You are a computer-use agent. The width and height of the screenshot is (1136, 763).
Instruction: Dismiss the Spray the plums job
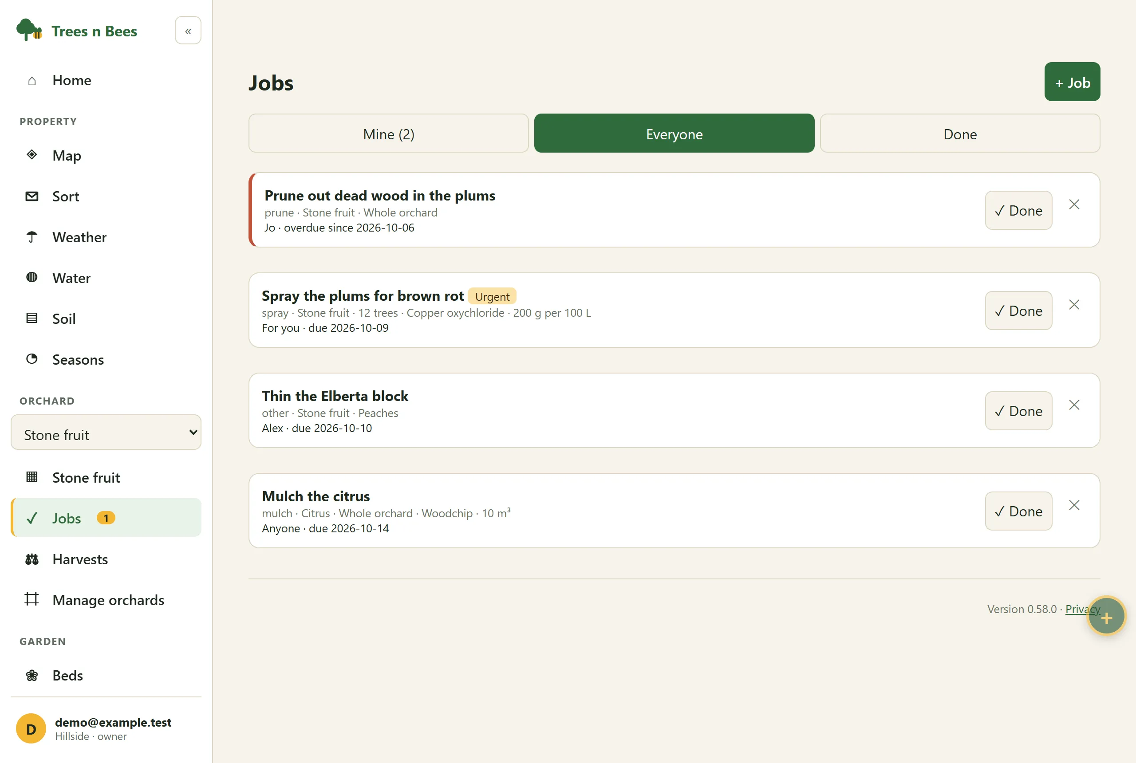coord(1074,305)
